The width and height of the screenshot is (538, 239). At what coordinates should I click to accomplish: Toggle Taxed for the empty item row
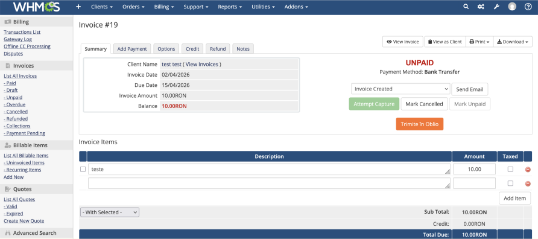(510, 183)
